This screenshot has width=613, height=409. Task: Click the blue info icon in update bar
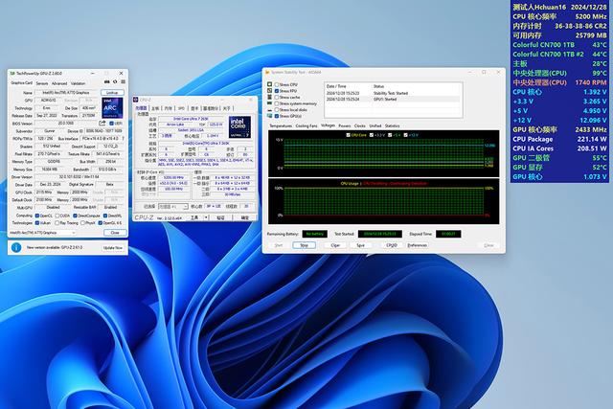click(x=16, y=247)
